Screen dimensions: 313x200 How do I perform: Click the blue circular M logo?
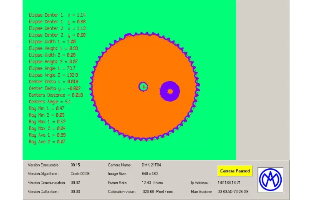270,180
